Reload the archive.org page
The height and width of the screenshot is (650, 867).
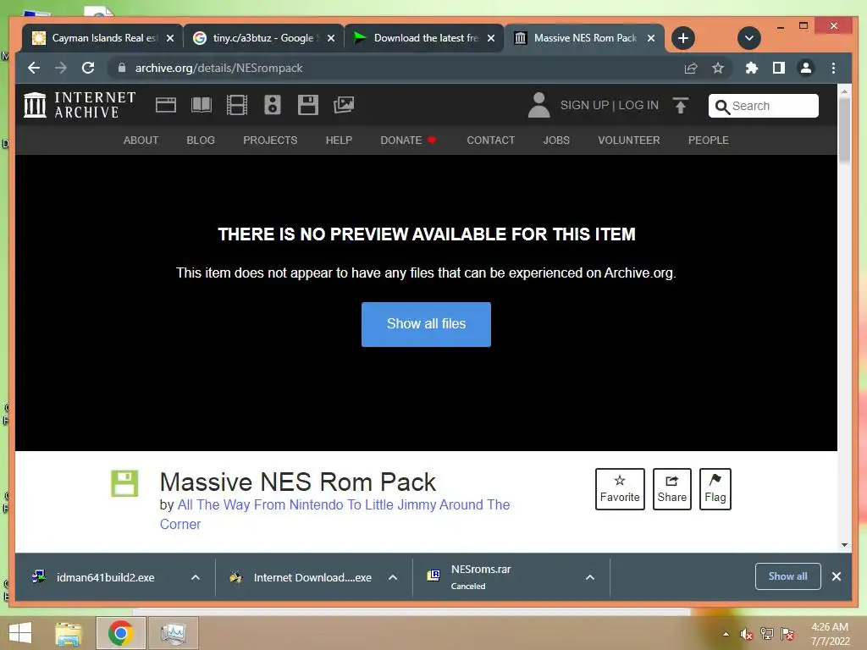click(x=88, y=68)
